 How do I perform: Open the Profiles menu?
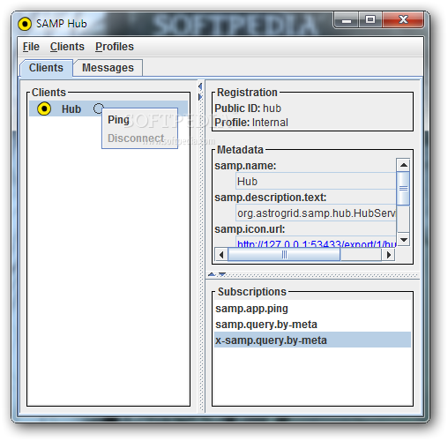[x=115, y=47]
